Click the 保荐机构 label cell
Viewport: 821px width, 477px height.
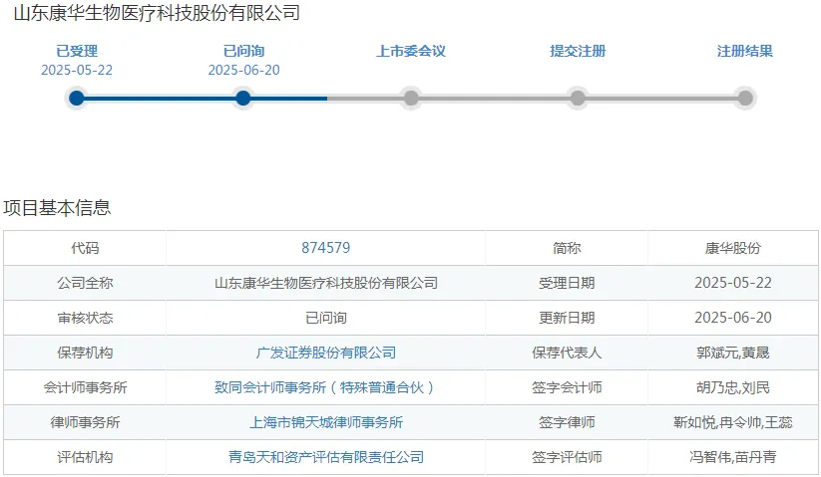coord(85,353)
